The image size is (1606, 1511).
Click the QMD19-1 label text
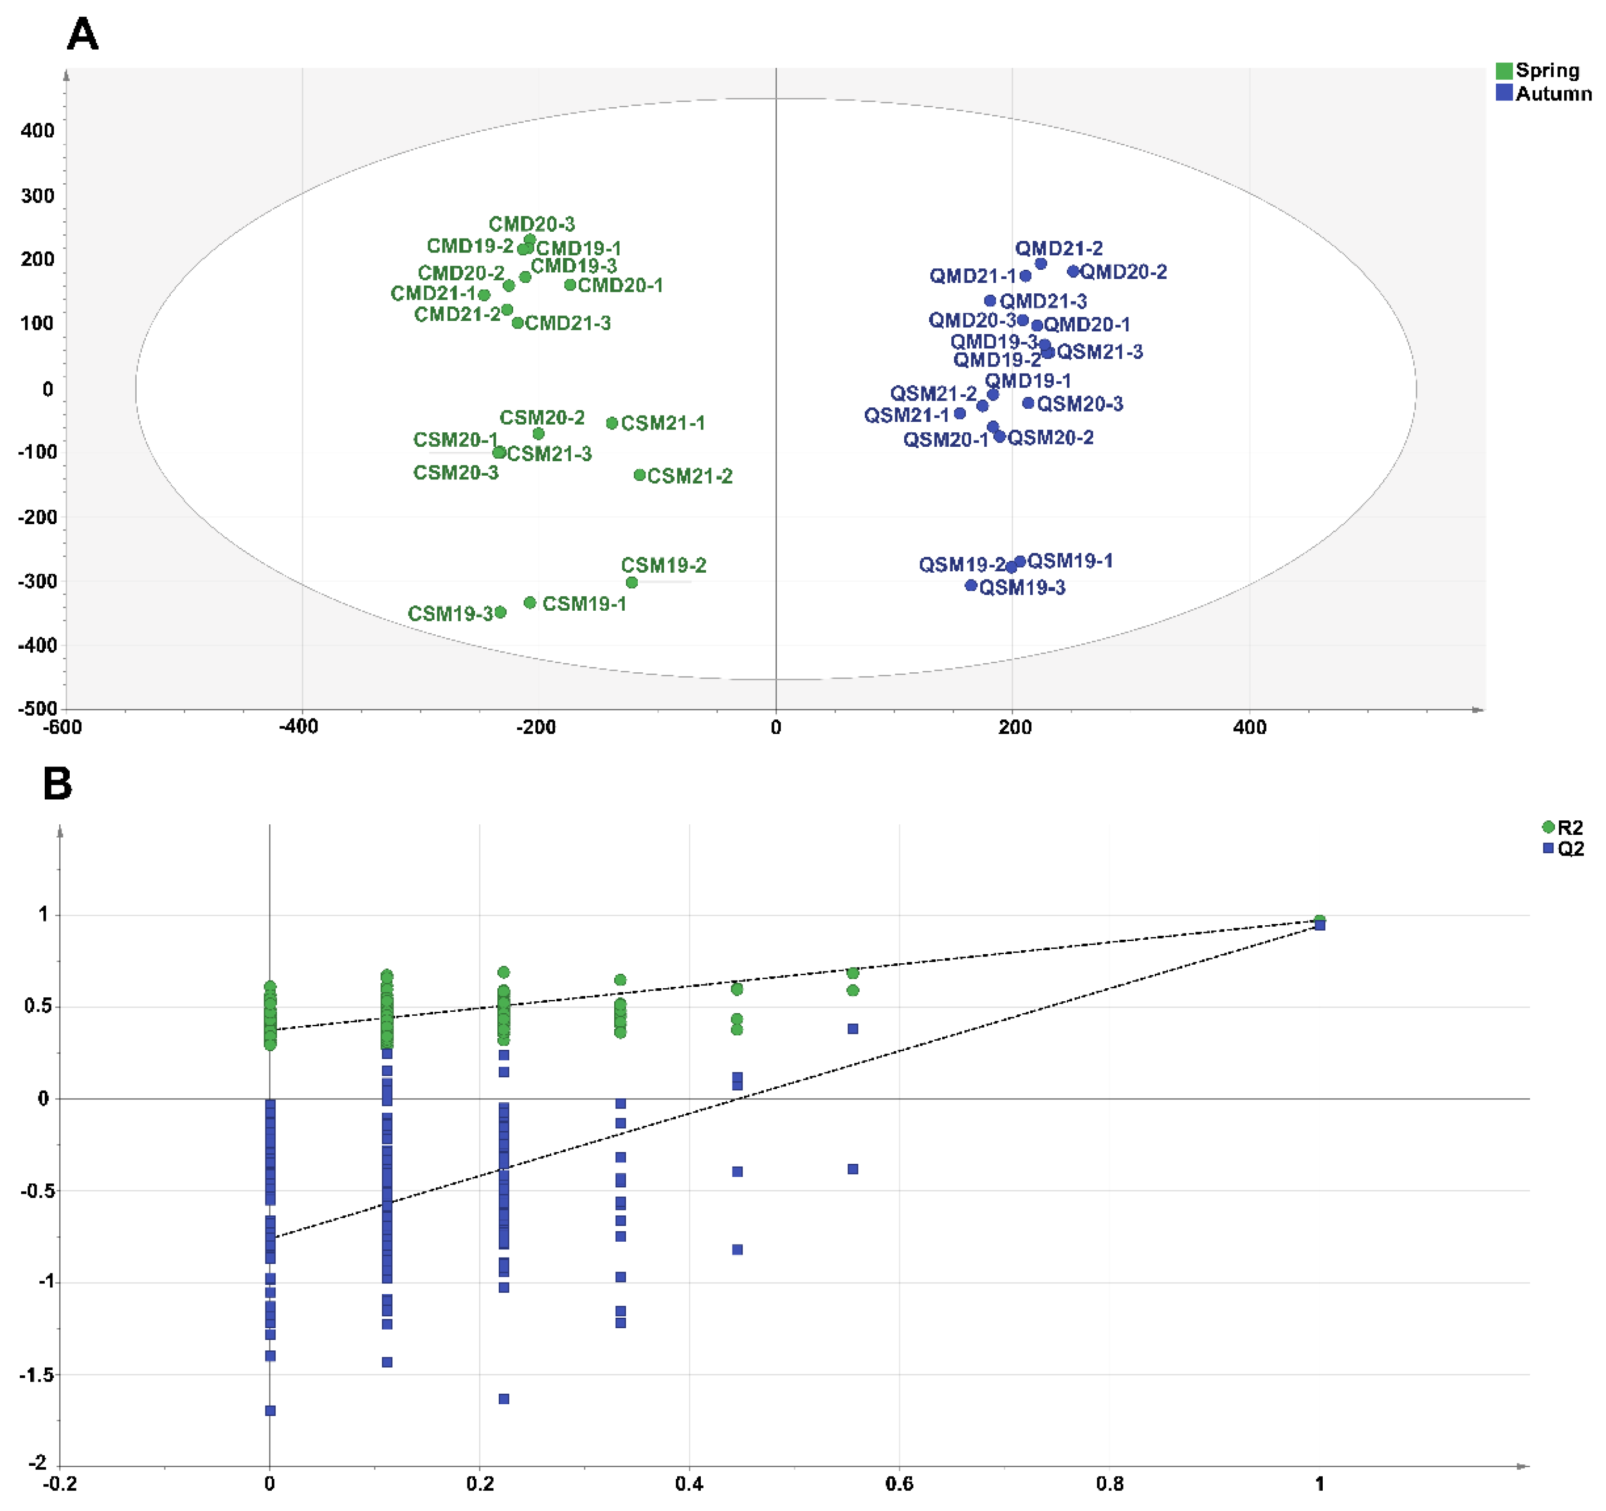[x=1027, y=380]
